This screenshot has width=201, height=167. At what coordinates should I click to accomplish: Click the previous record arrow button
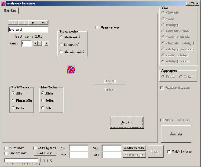(x=23, y=22)
